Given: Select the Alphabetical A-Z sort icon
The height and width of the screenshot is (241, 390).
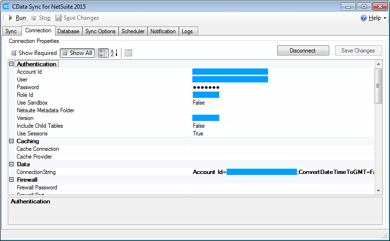Looking at the screenshot, I should (x=114, y=53).
